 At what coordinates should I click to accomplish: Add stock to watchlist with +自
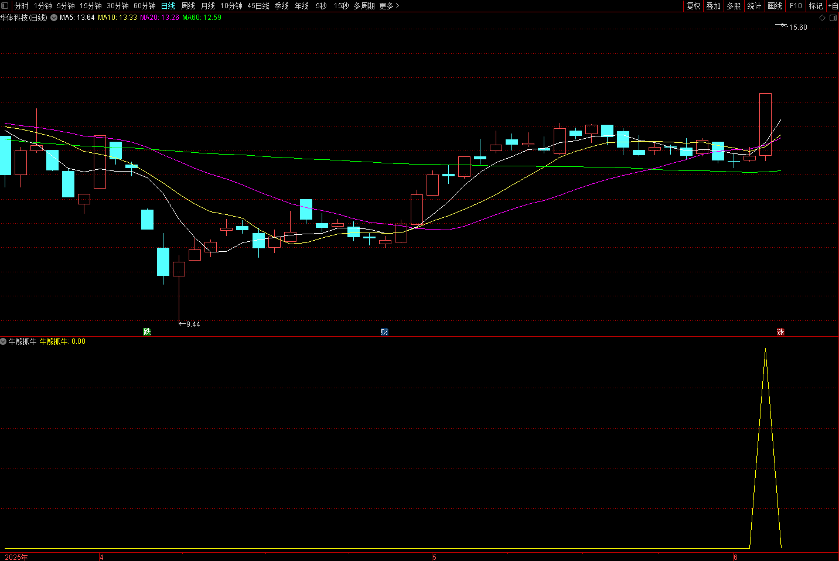tap(833, 6)
